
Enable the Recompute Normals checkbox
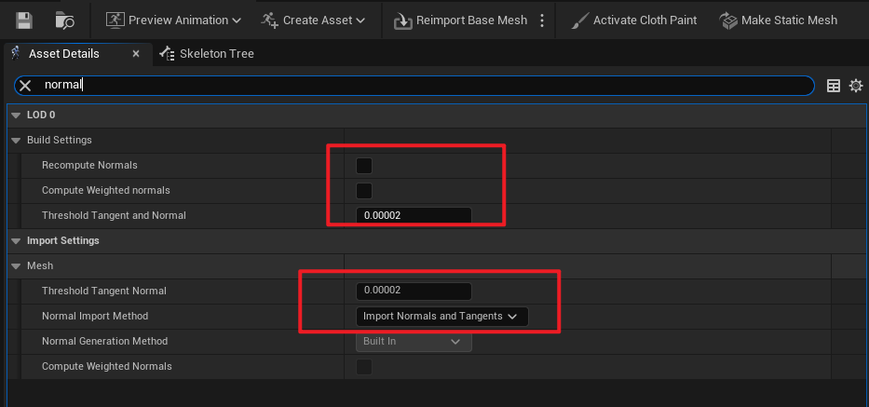364,166
